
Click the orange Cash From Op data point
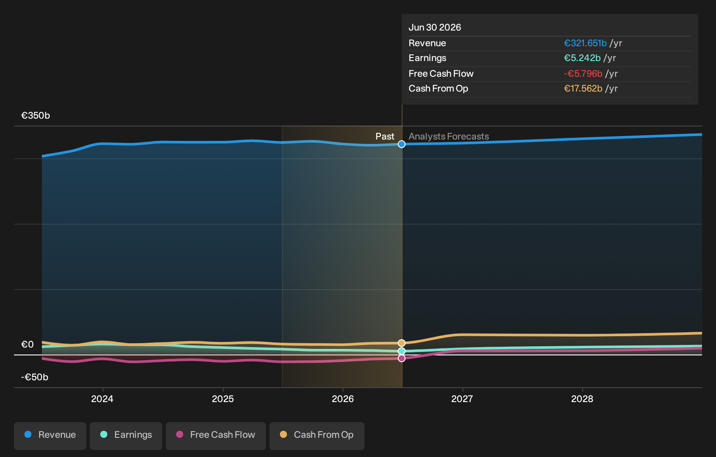click(402, 343)
